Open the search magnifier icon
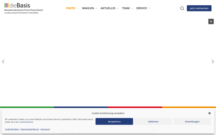Screen dimensions: 216x135 coord(182,8)
